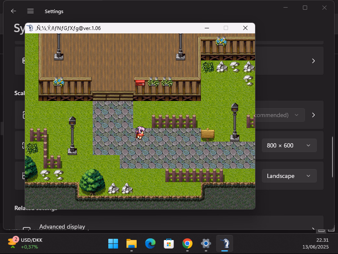Open Google Chrome from the taskbar
338x254 pixels.
point(187,243)
